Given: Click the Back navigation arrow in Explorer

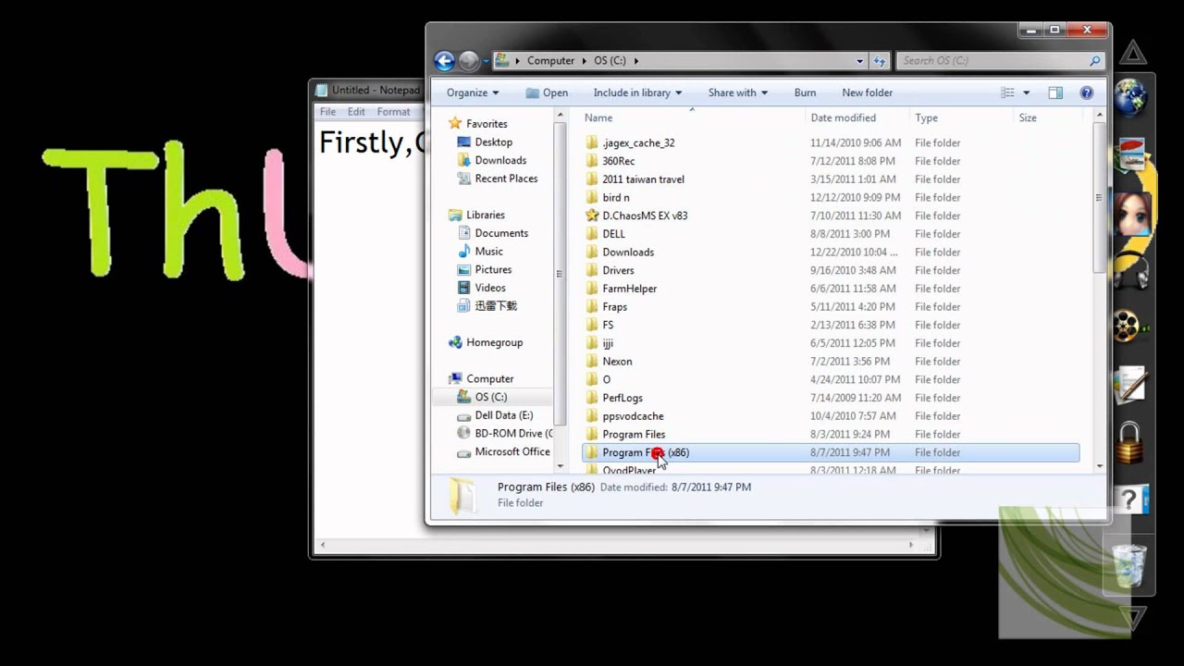Looking at the screenshot, I should [444, 61].
